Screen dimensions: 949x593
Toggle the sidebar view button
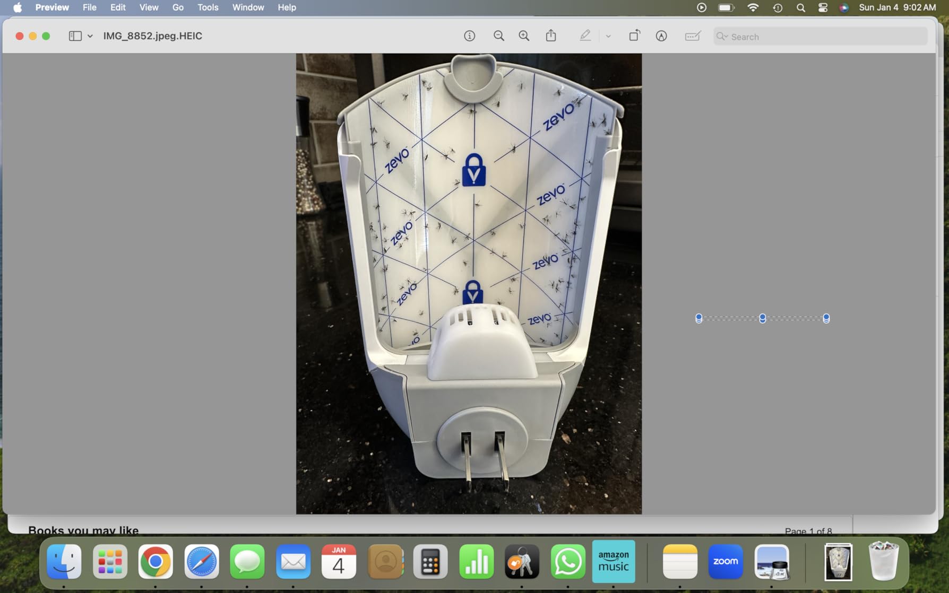coord(75,36)
